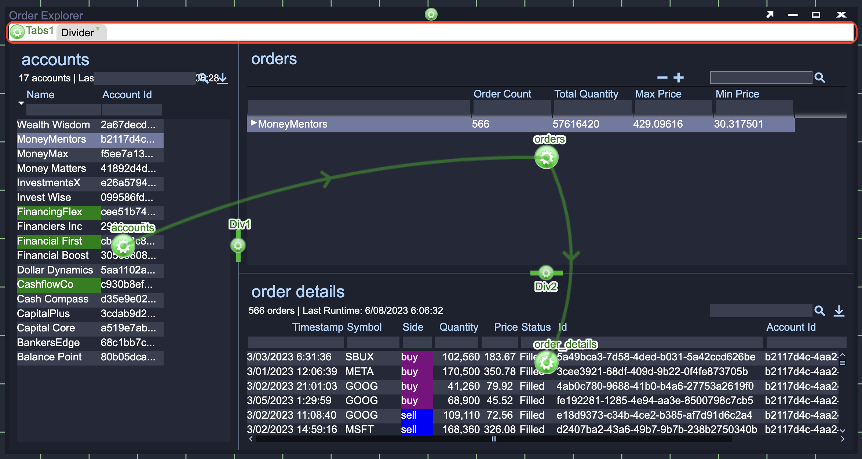Click the Div2 divider gear icon
862x459 pixels.
click(546, 273)
